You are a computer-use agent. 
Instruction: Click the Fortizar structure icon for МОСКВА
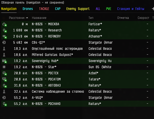pos(5,25)
